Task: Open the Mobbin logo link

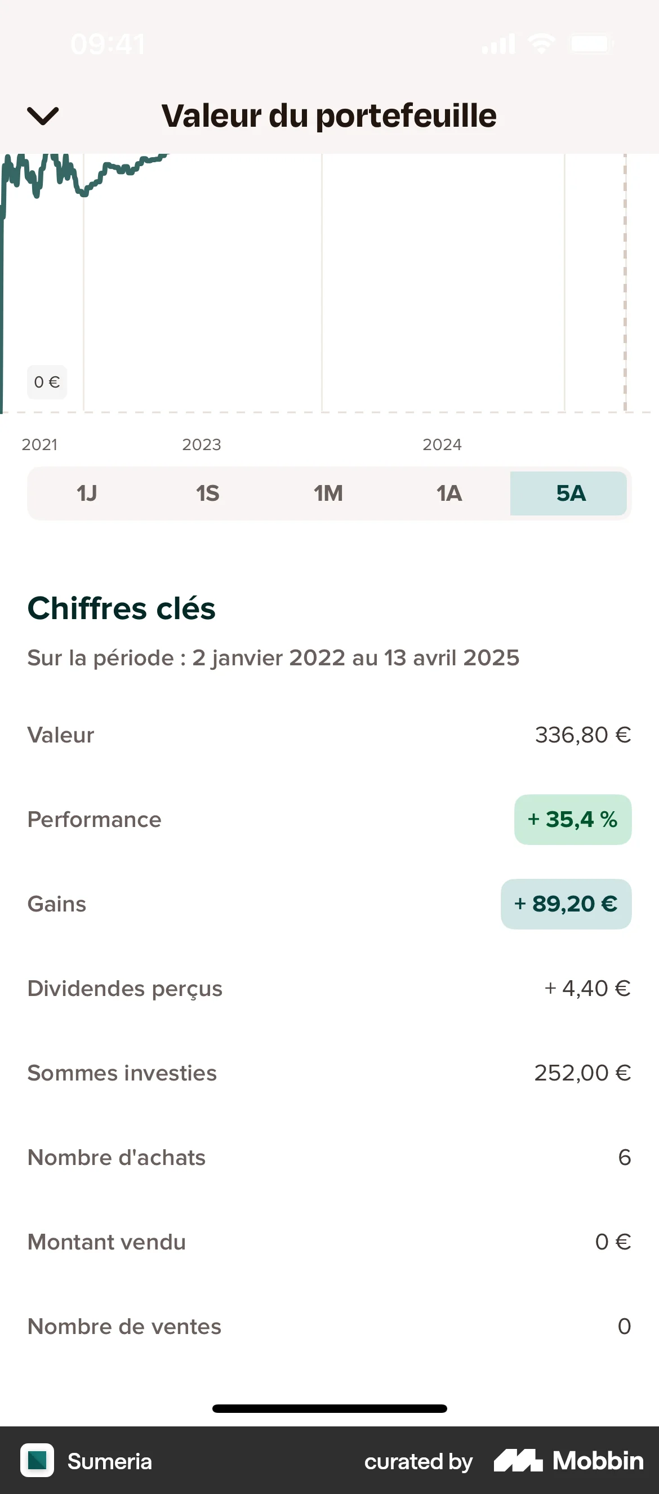Action: click(568, 1460)
